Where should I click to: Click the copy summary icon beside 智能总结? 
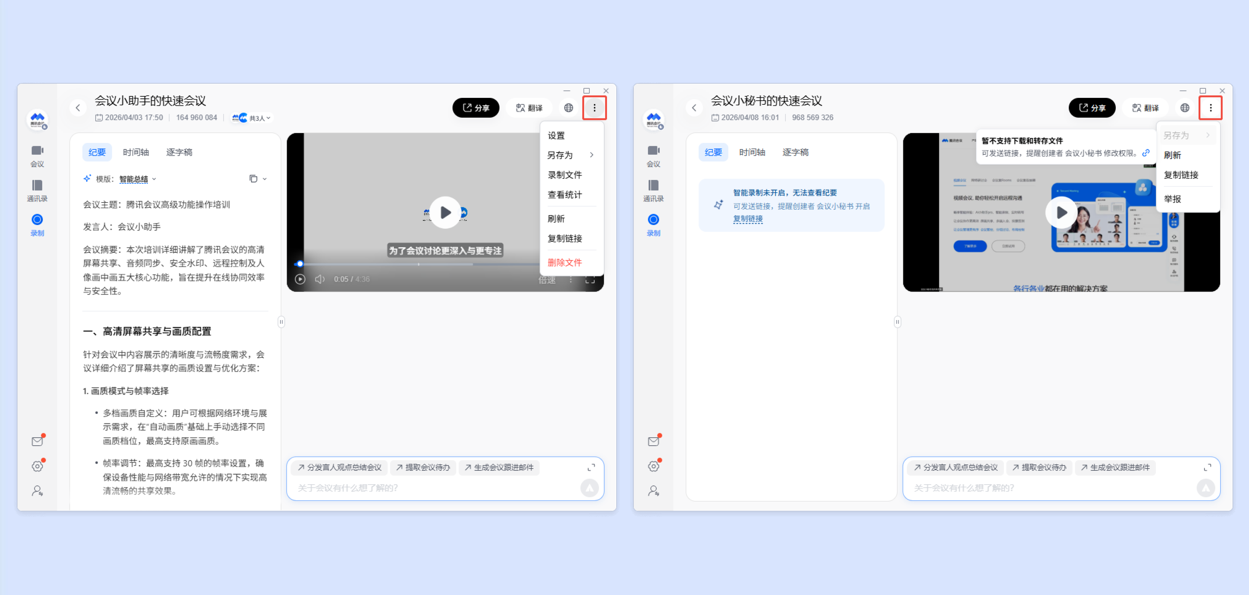pos(253,179)
